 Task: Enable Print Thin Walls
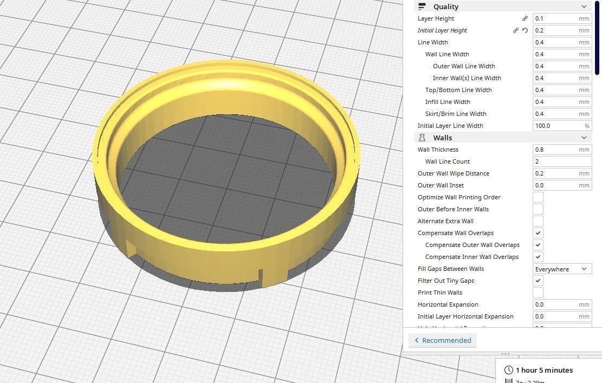point(538,293)
